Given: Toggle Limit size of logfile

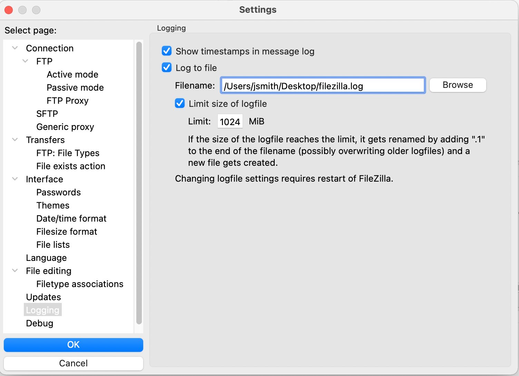Looking at the screenshot, I should tap(180, 103).
